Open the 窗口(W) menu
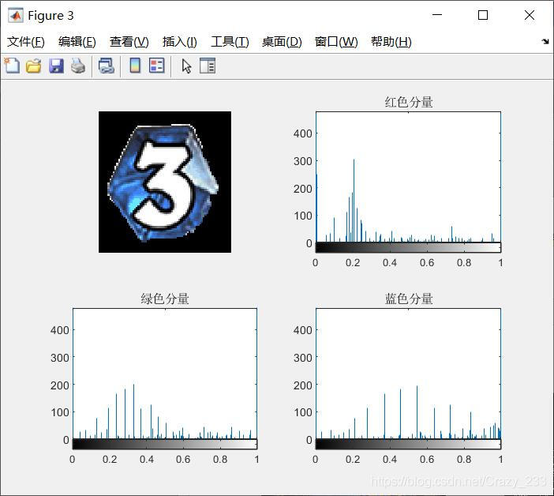Screen dimensions: 554x496 pos(336,42)
